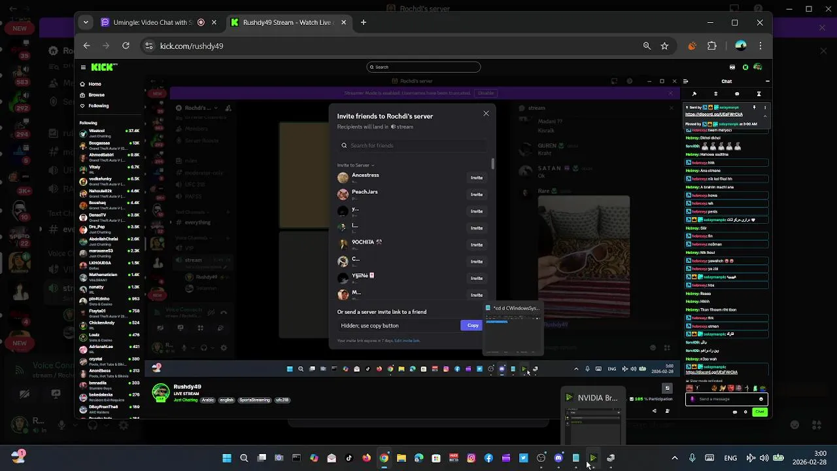Select the Rushdy49 Stream browser tab
Image resolution: width=837 pixels, height=471 pixels.
(x=288, y=22)
